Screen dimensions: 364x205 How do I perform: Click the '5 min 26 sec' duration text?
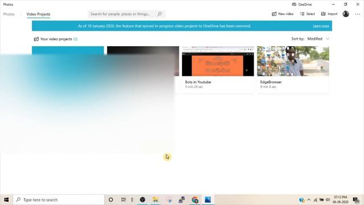[194, 87]
